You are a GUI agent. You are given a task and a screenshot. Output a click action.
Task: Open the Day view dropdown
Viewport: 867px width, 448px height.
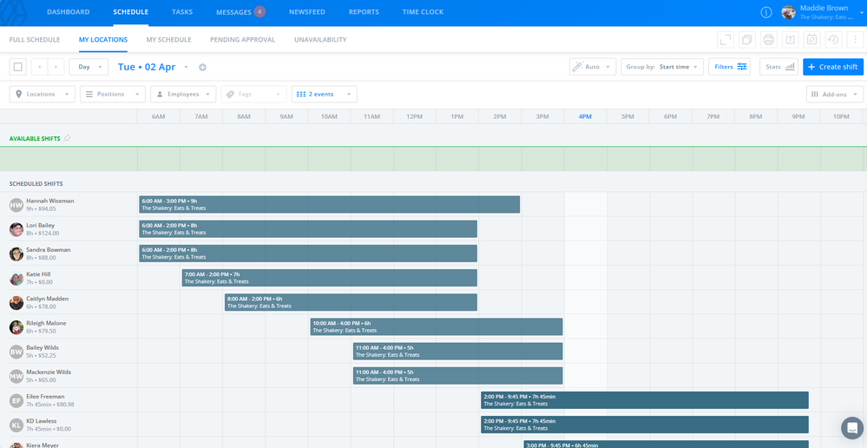[x=89, y=67]
